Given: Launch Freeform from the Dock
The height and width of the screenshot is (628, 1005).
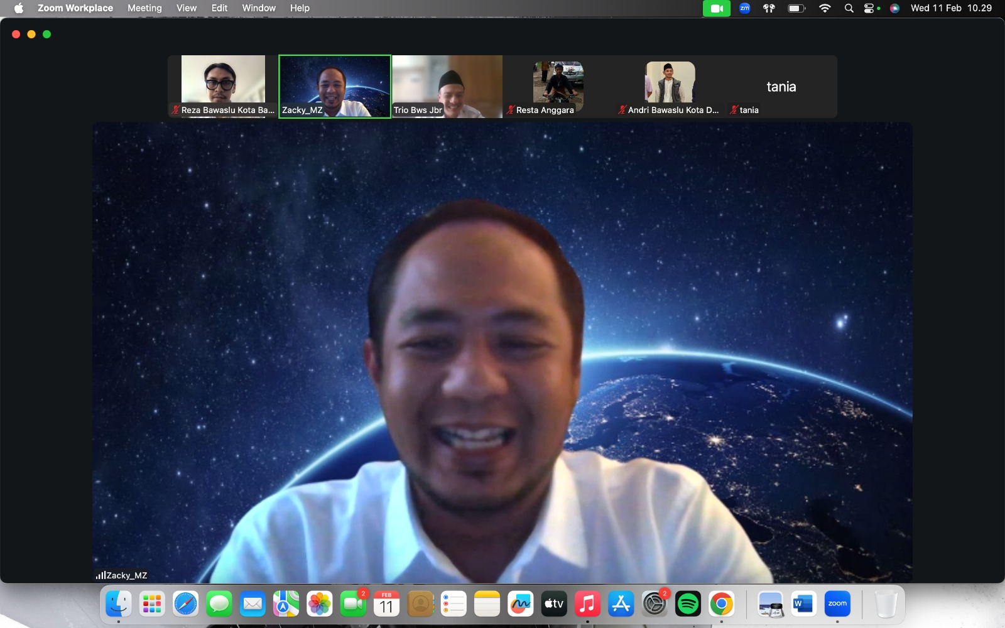Looking at the screenshot, I should [520, 604].
